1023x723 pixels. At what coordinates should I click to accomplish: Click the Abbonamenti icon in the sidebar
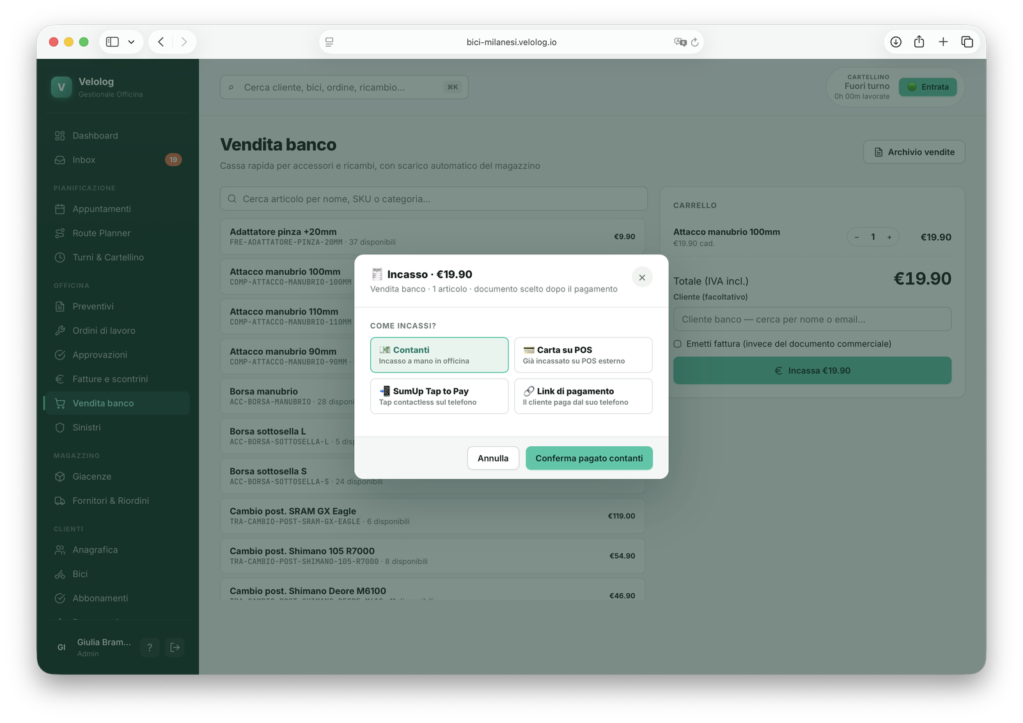60,598
